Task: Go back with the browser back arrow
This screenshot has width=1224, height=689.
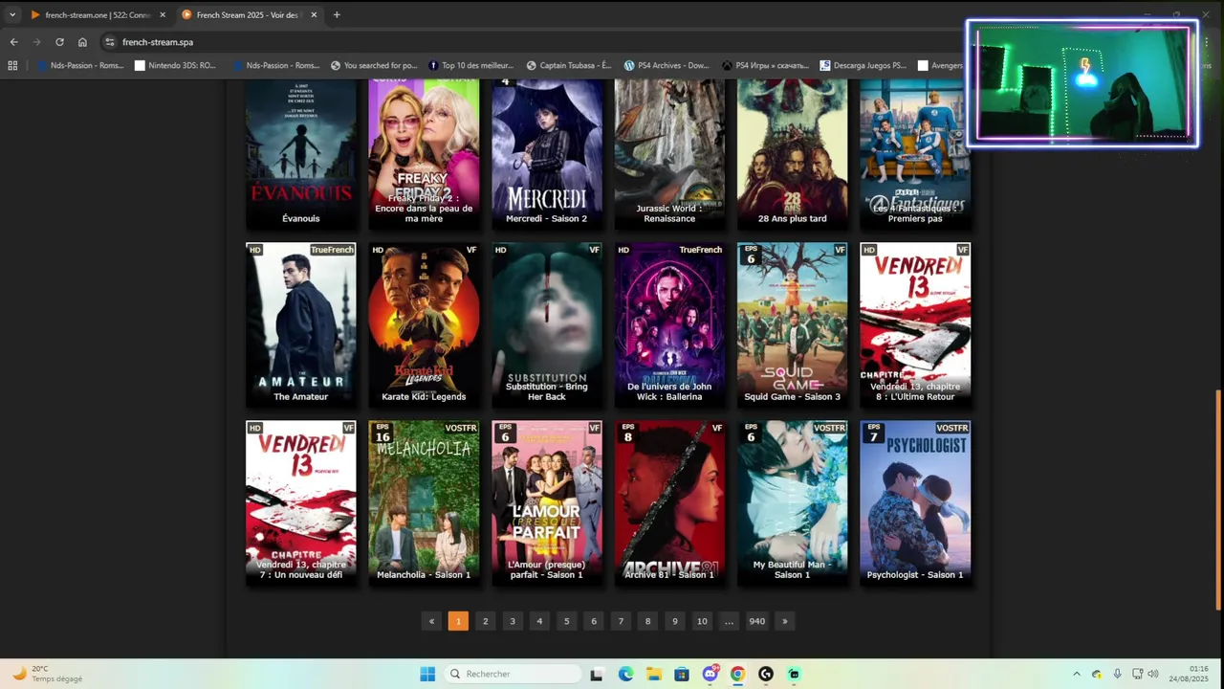Action: click(13, 42)
